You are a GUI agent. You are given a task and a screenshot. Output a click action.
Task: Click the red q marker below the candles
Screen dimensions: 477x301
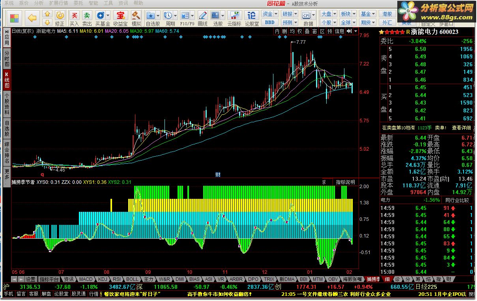pyautogui.click(x=42, y=174)
